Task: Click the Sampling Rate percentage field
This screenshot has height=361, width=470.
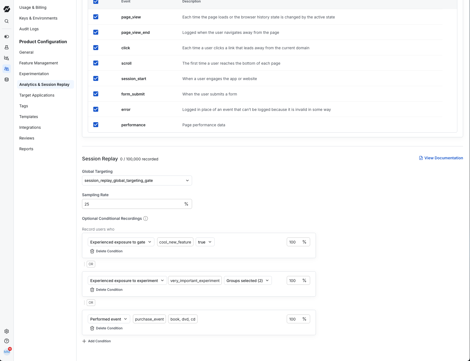Action: click(x=132, y=204)
